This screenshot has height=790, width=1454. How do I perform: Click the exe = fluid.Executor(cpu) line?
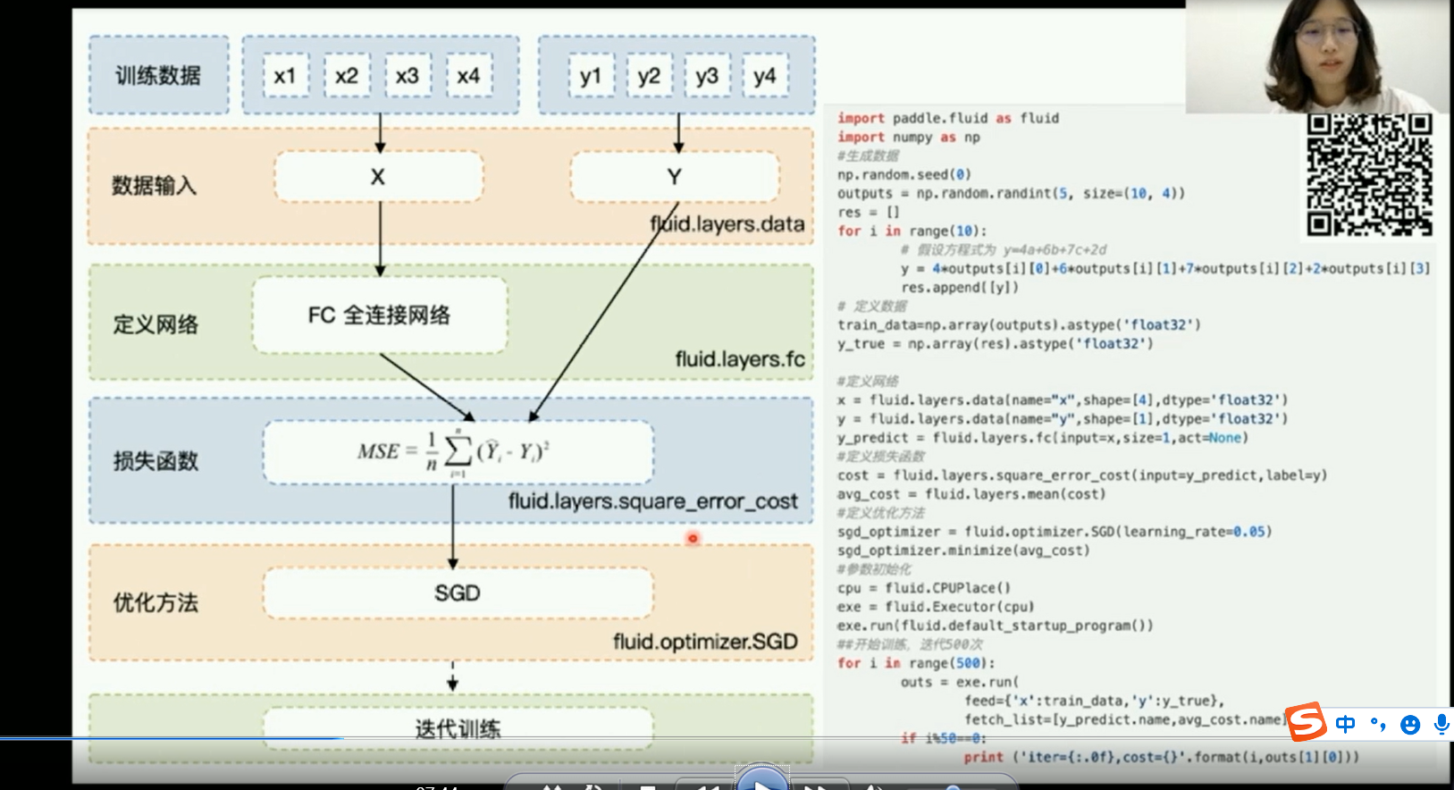[936, 607]
